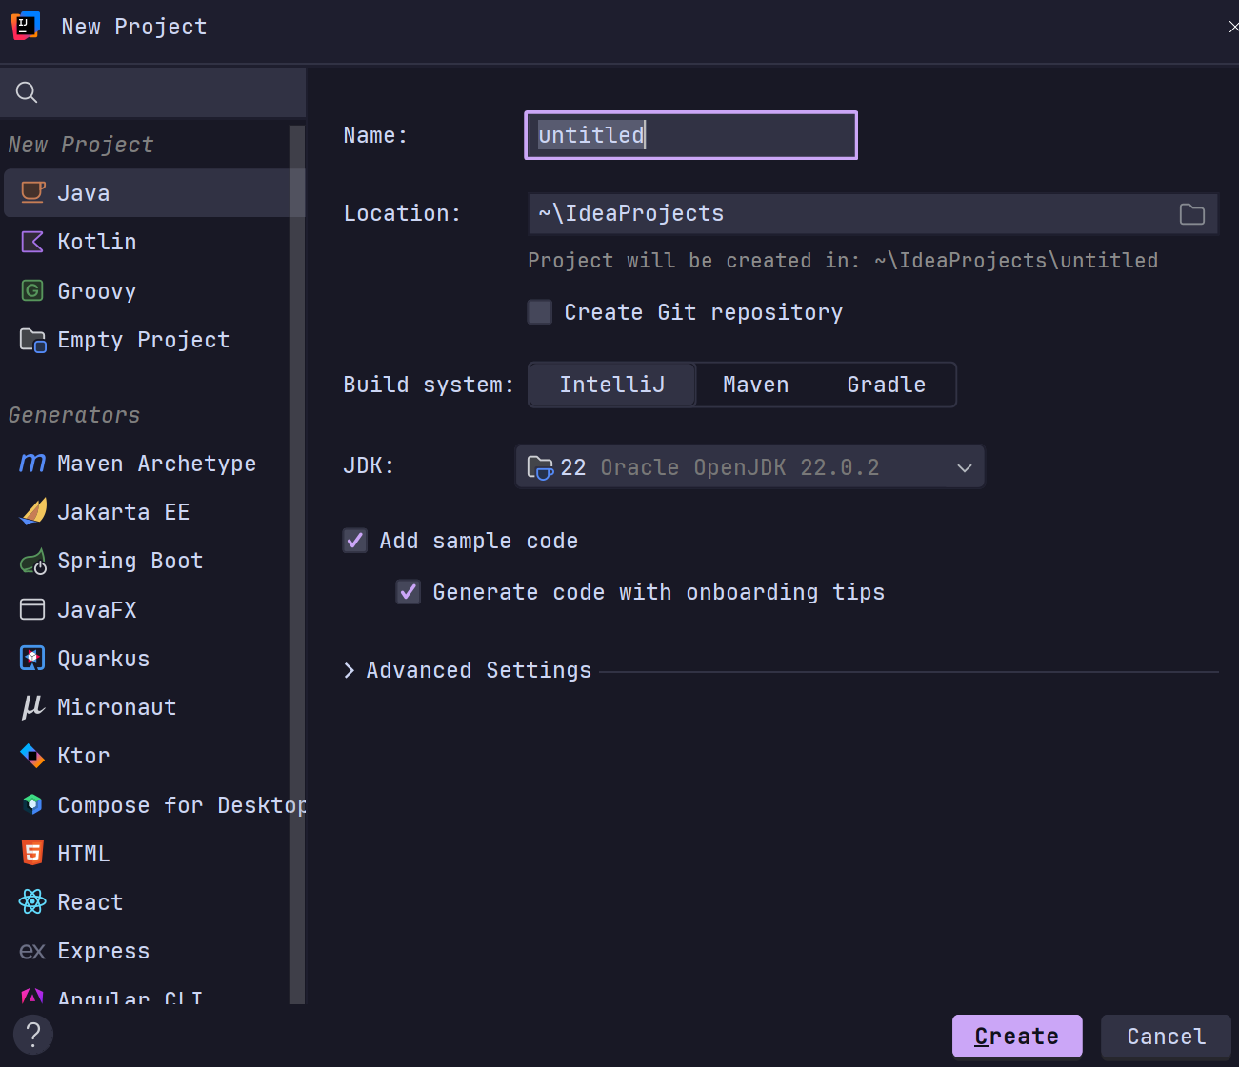Select the Empty Project folder icon

click(32, 340)
